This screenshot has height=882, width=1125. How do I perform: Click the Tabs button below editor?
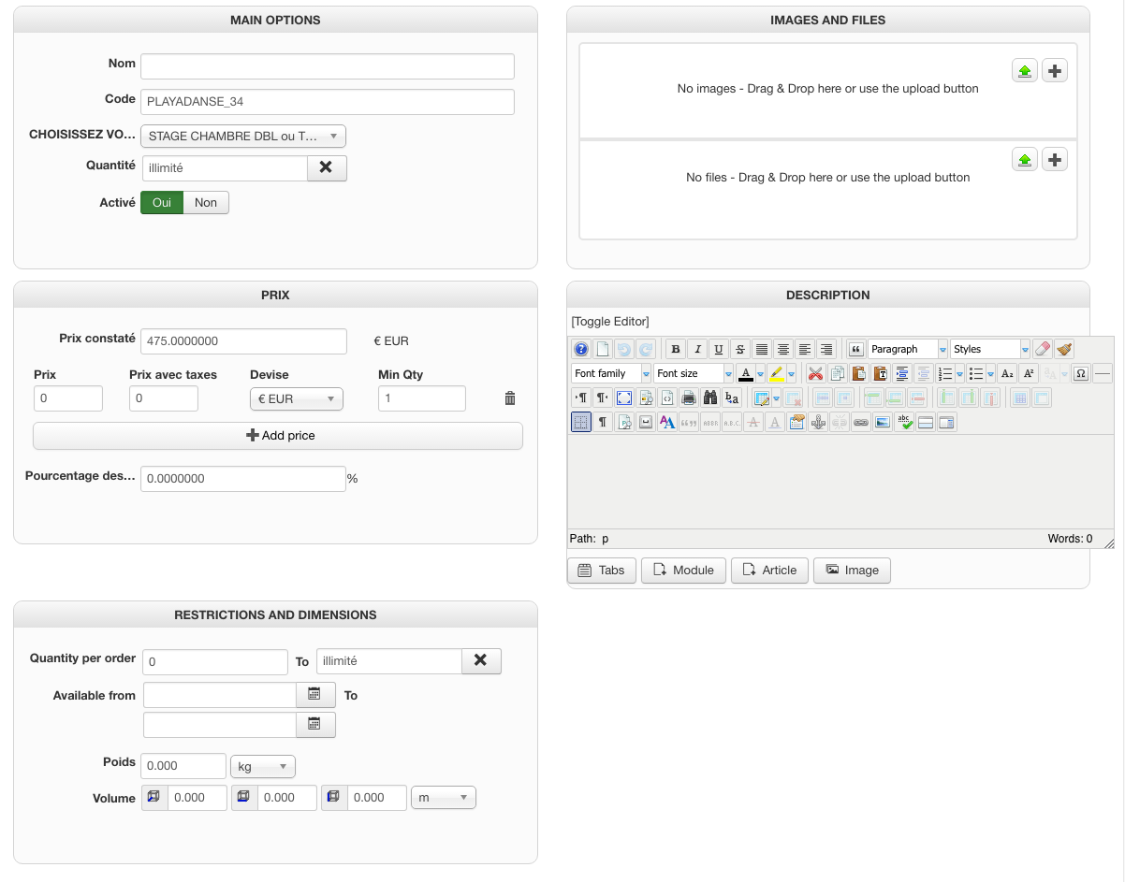tap(602, 570)
